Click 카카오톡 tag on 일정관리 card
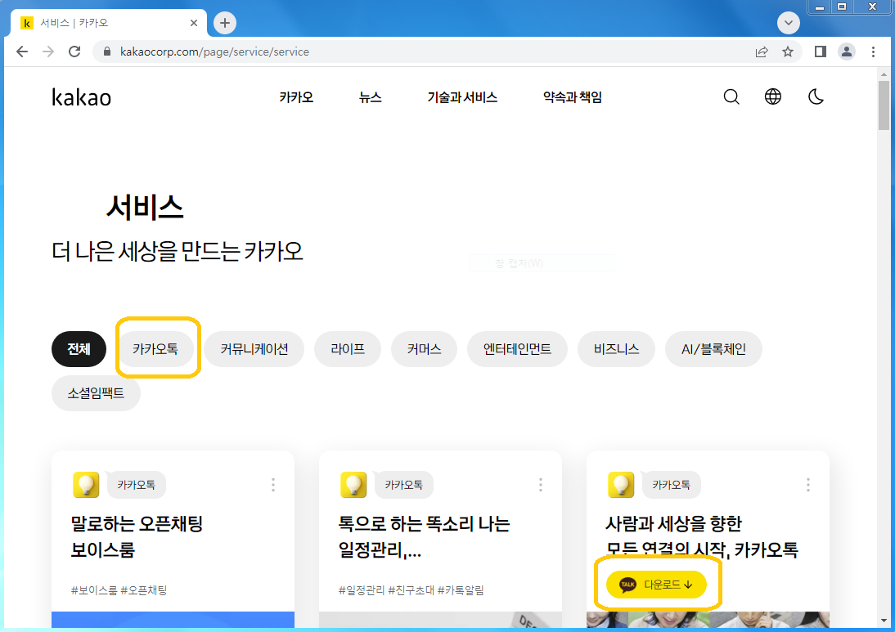 403,485
